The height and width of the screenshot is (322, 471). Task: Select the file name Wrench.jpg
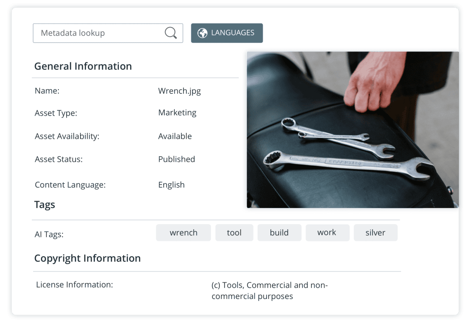pos(179,91)
